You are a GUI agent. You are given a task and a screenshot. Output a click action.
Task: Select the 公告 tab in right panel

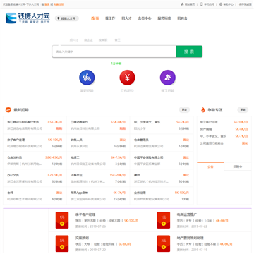[x=210, y=167]
